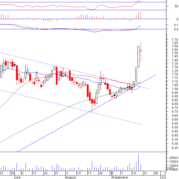Image resolution: width=179 pixels, height=179 pixels.
Task: Click the x100 volume multiplier label
Action: [x=169, y=169]
